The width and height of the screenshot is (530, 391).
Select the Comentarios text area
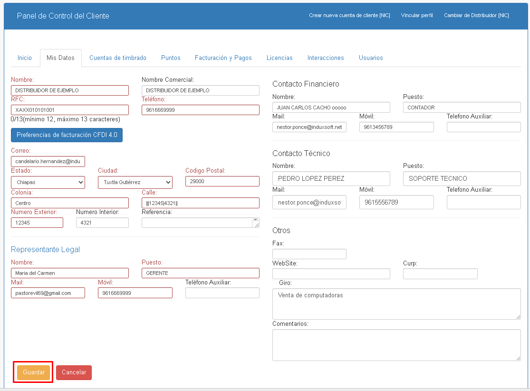point(396,345)
